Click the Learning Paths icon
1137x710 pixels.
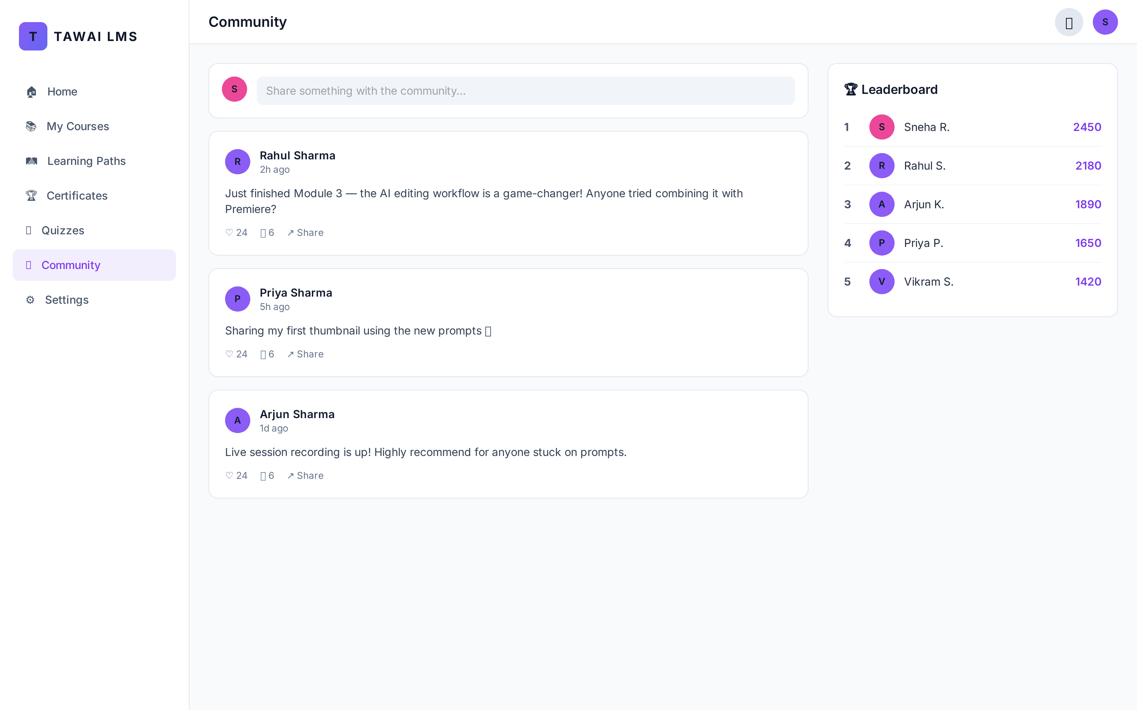coord(32,161)
